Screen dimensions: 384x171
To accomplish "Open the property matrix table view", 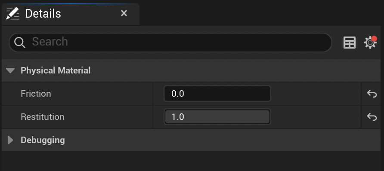I will [x=350, y=43].
